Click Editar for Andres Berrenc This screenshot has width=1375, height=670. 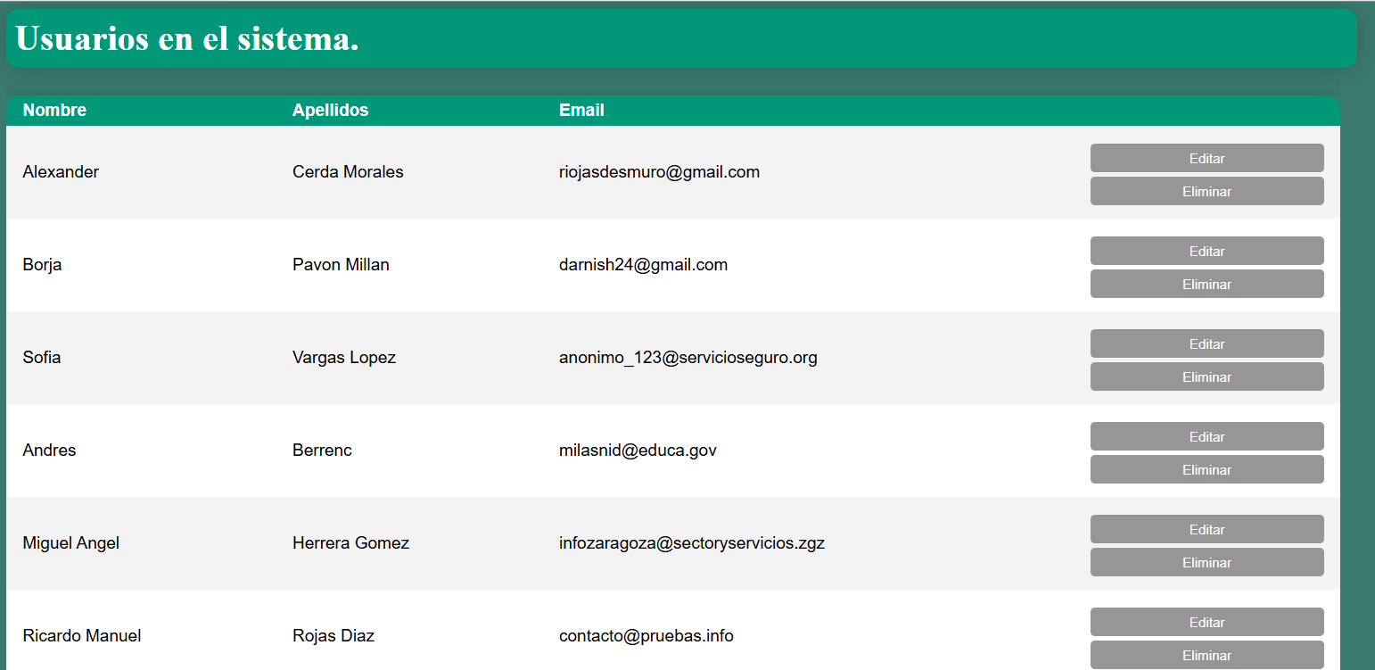point(1206,436)
